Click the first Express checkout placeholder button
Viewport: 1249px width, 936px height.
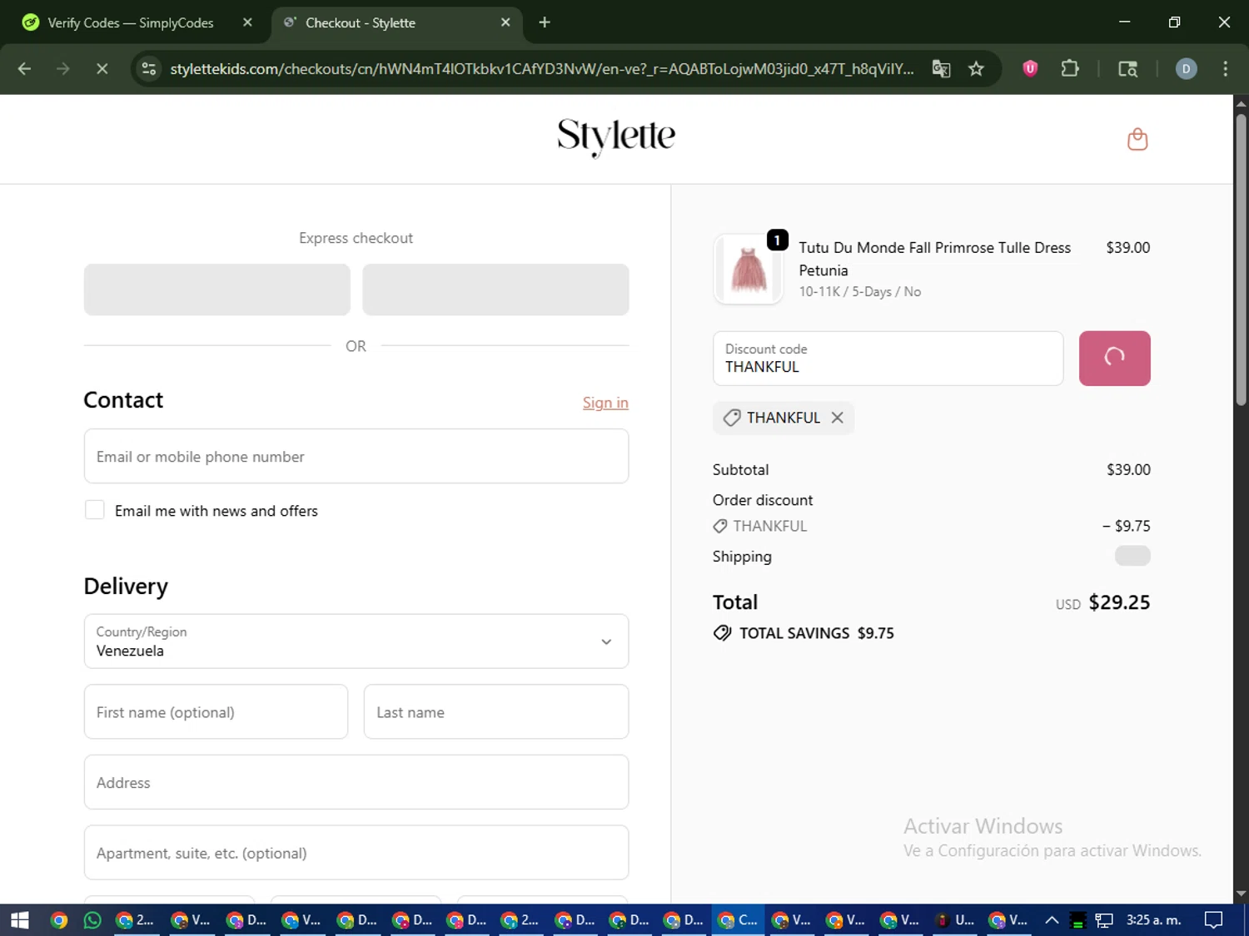click(216, 290)
